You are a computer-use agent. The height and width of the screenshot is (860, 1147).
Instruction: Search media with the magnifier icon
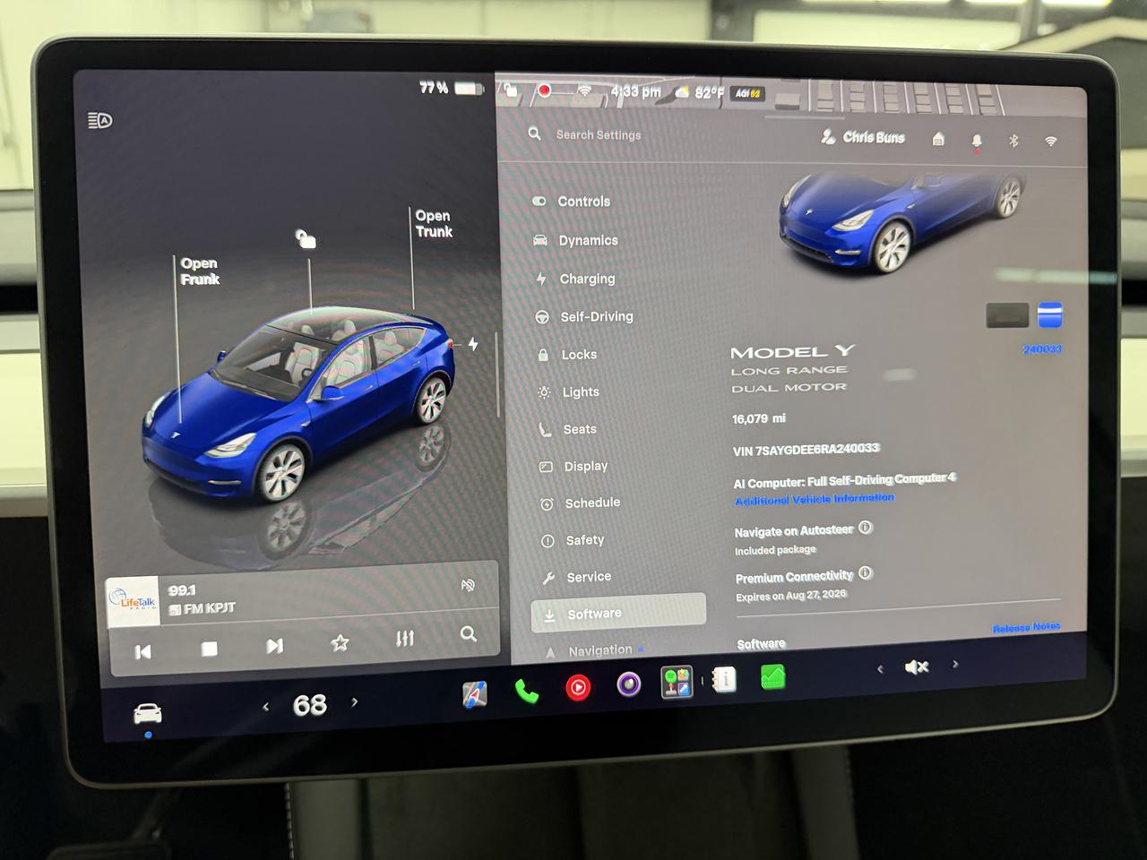(x=468, y=634)
